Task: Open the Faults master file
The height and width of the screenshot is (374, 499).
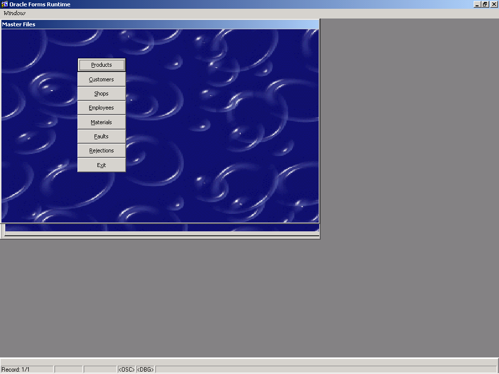Action: [101, 136]
